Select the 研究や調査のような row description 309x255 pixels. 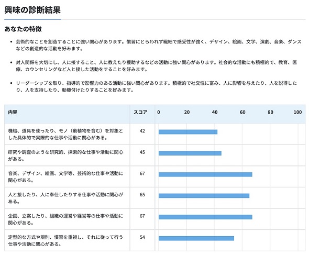pyautogui.click(x=65, y=156)
